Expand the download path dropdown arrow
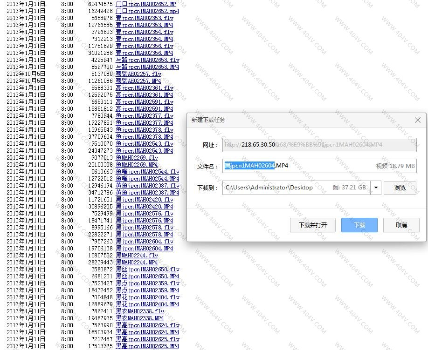This screenshot has width=428, height=350. (376, 188)
